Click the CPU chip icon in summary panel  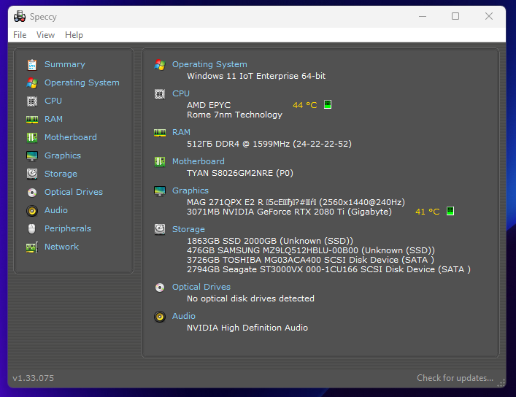point(160,94)
